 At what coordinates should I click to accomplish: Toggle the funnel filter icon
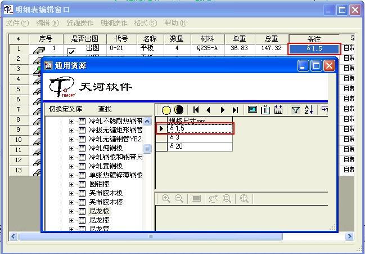point(296,110)
